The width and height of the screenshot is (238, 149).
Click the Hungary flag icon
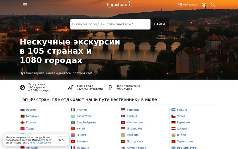tap(123, 135)
